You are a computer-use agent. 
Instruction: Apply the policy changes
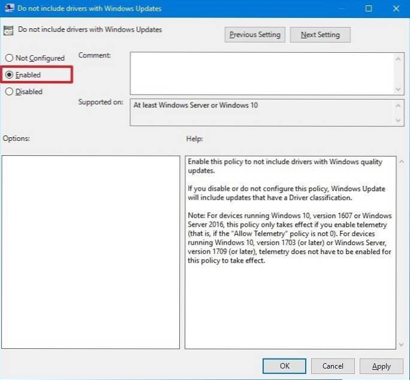(381, 366)
